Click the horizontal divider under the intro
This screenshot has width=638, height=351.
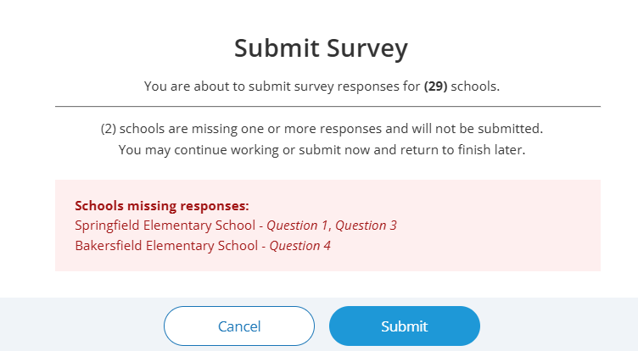pos(327,107)
